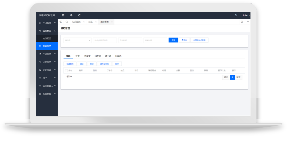Screen dimensions: 287x157
Task: Toggle fullscreen with the expand icon
Action: pos(236,15)
